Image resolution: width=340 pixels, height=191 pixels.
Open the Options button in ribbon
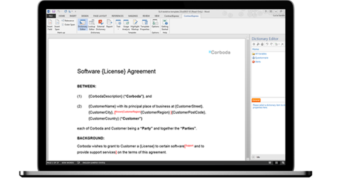155,23
